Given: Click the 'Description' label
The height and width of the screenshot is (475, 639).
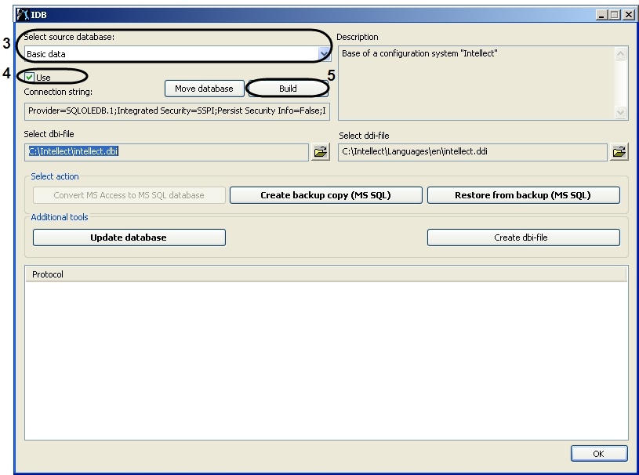Looking at the screenshot, I should click(x=358, y=37).
